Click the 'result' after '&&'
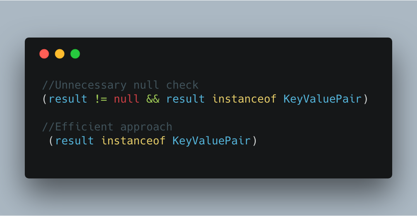417x216 pixels. pyautogui.click(x=186, y=99)
